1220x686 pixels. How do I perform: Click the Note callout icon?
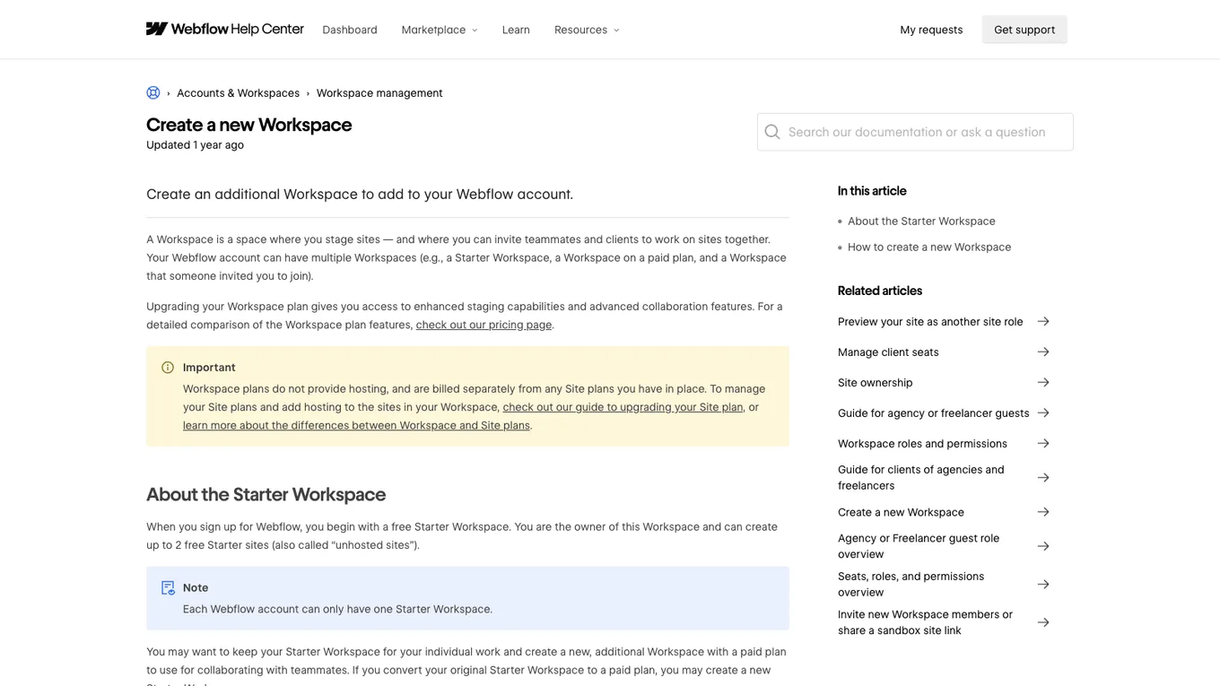pyautogui.click(x=168, y=588)
